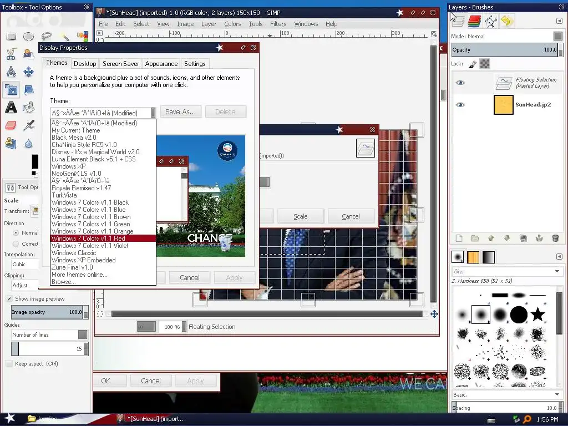
Task: Enable Keep aspect checkbox
Action: 9,364
